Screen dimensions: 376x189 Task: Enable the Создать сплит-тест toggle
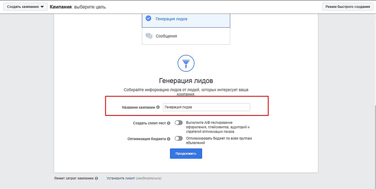(x=179, y=123)
